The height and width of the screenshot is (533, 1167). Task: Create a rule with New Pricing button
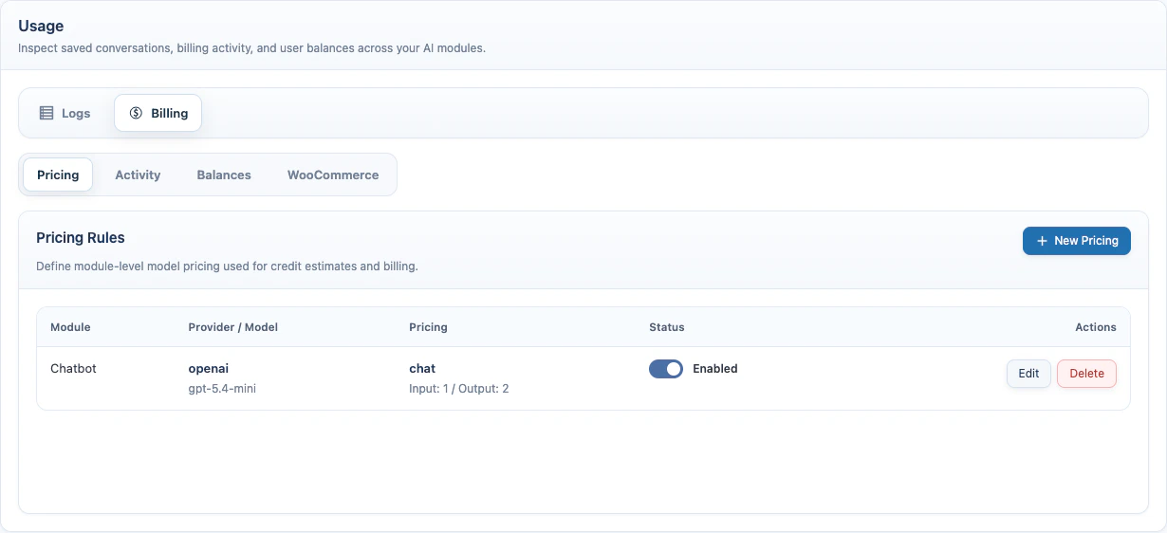click(x=1077, y=241)
